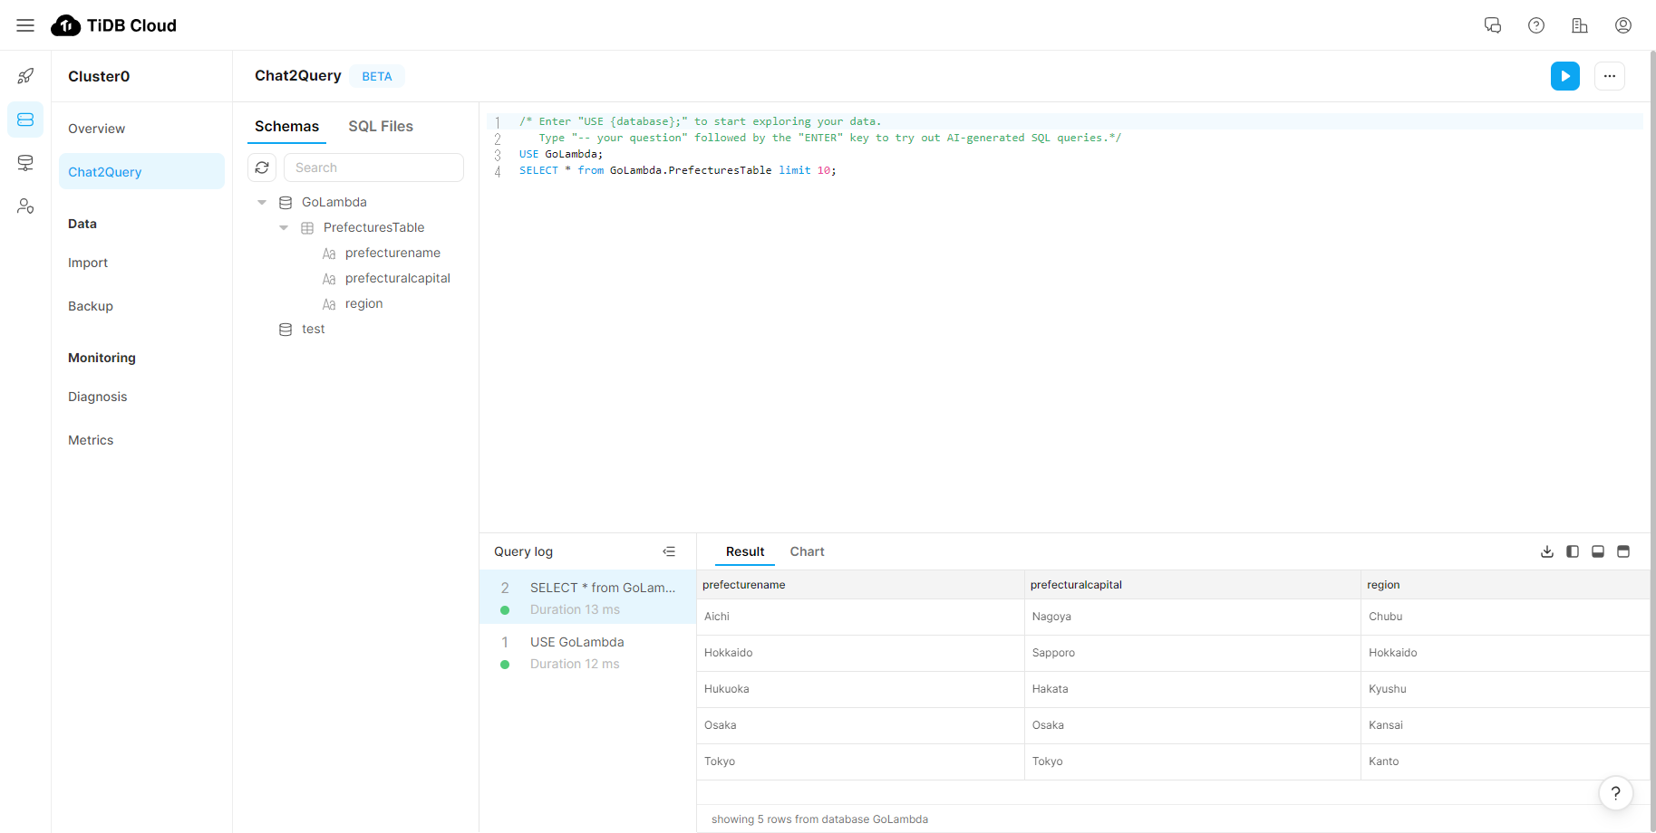Click the schema Search input field

(x=373, y=168)
